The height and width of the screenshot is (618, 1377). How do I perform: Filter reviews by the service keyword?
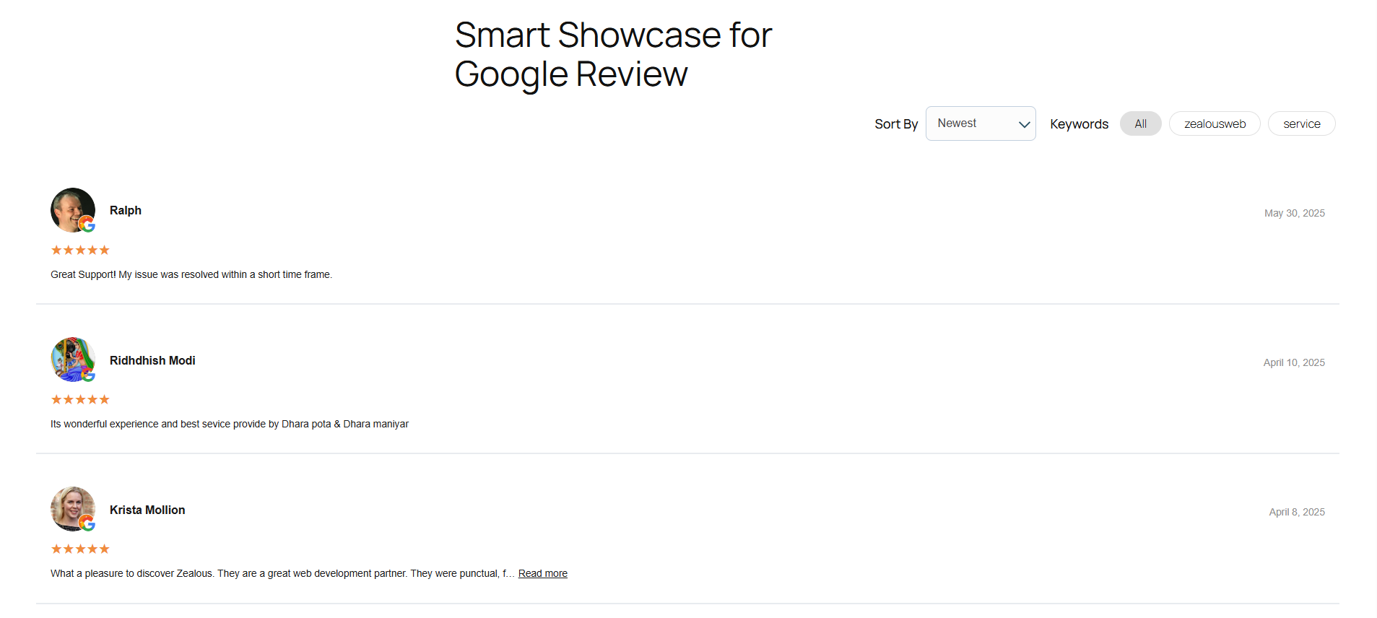1301,124
